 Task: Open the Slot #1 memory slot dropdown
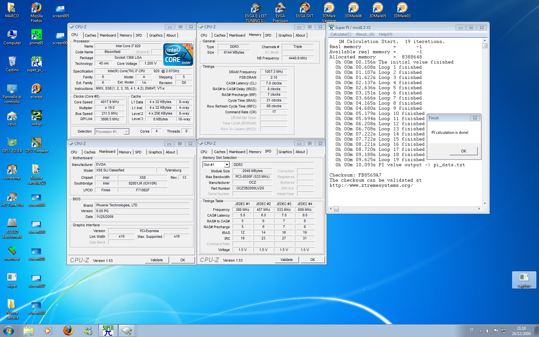(216, 165)
